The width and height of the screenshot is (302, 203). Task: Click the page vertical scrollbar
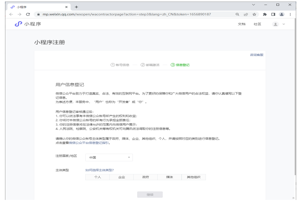(295, 96)
